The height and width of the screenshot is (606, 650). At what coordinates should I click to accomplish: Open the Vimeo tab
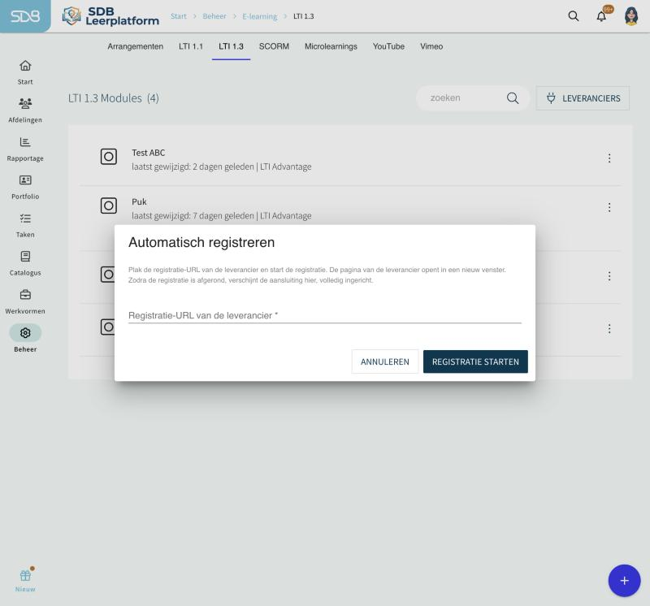tap(431, 46)
